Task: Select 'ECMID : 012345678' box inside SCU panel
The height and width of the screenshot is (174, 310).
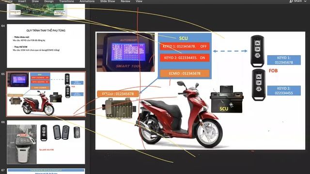Action: (x=185, y=73)
